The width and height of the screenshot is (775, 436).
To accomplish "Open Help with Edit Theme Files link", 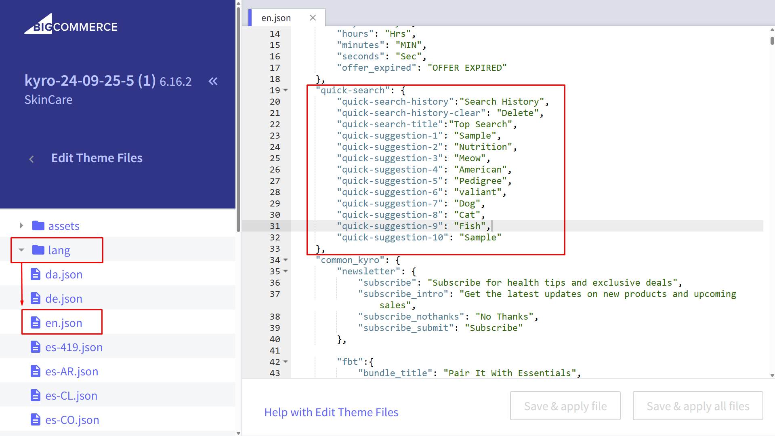I will click(331, 412).
